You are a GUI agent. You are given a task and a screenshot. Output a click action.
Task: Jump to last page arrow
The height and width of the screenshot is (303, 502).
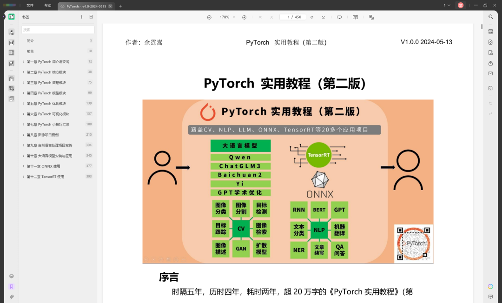pos(324,17)
